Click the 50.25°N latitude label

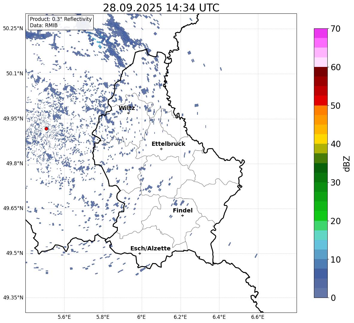(13, 29)
